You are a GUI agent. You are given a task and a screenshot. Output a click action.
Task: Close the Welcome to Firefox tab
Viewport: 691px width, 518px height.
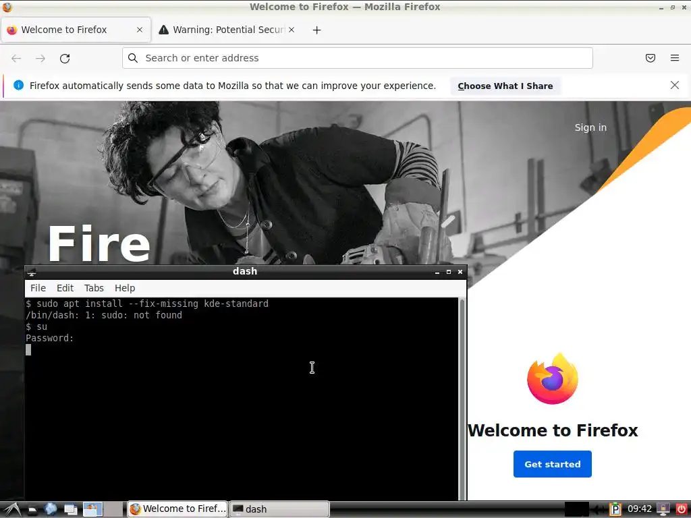(x=139, y=30)
